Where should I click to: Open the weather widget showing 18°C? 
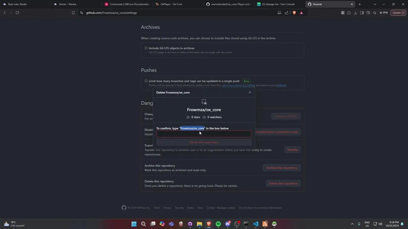(x=14, y=224)
